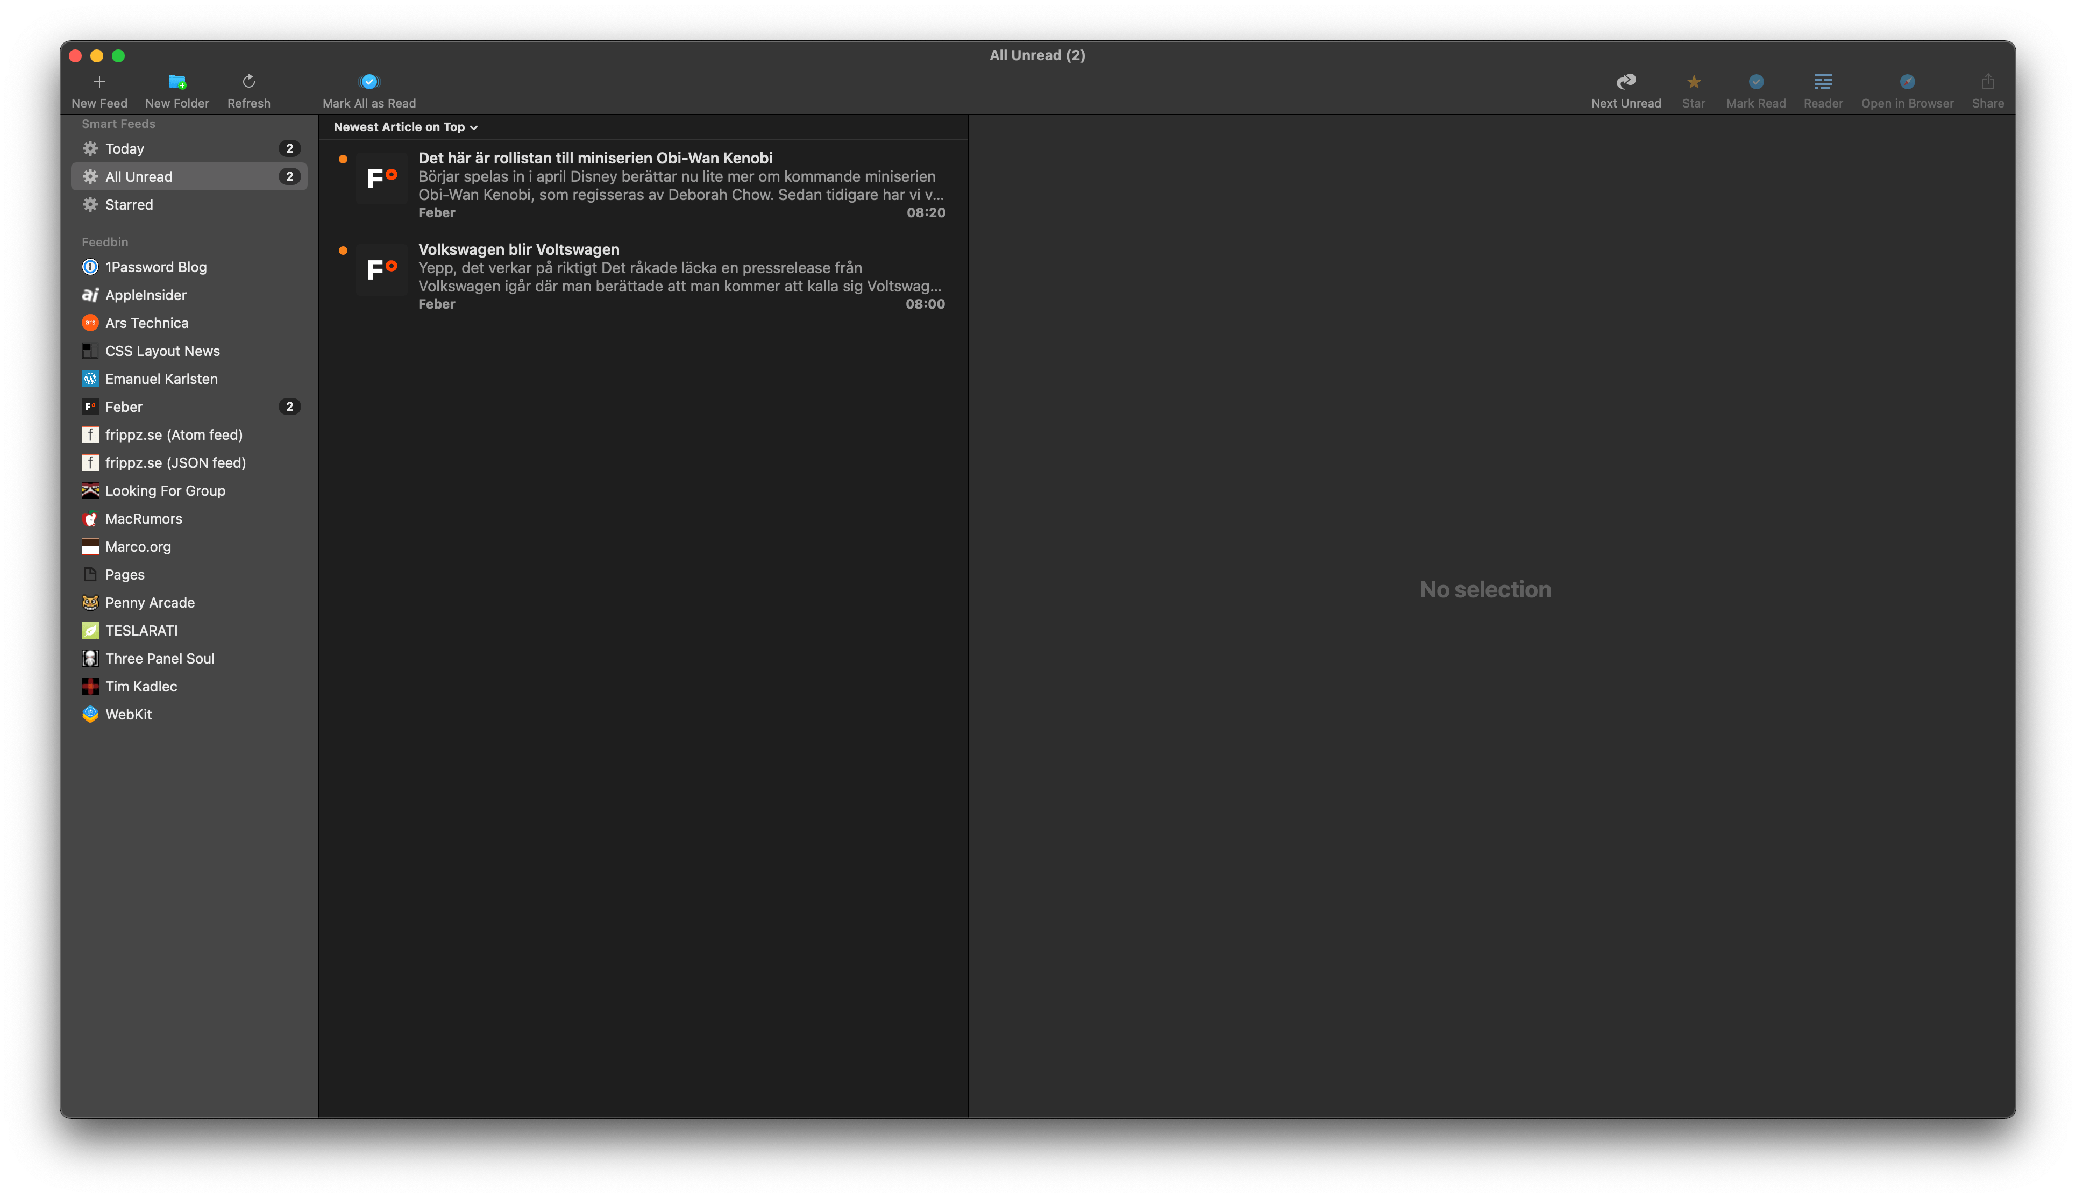Toggle the Mark Read toolbar button
This screenshot has height=1198, width=2076.
coord(1755,81)
